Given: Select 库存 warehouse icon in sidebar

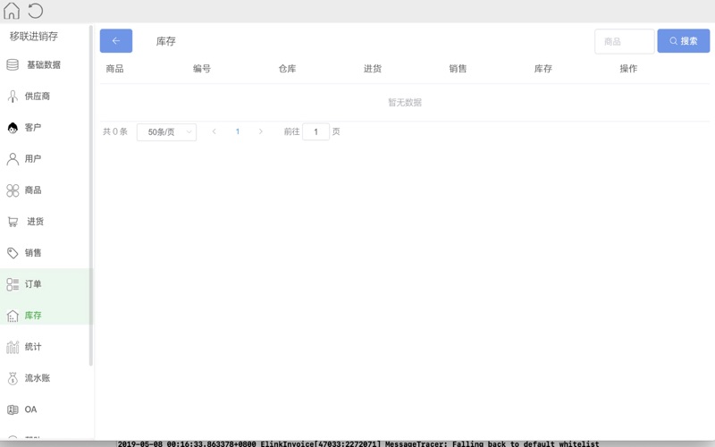Looking at the screenshot, I should pos(13,316).
